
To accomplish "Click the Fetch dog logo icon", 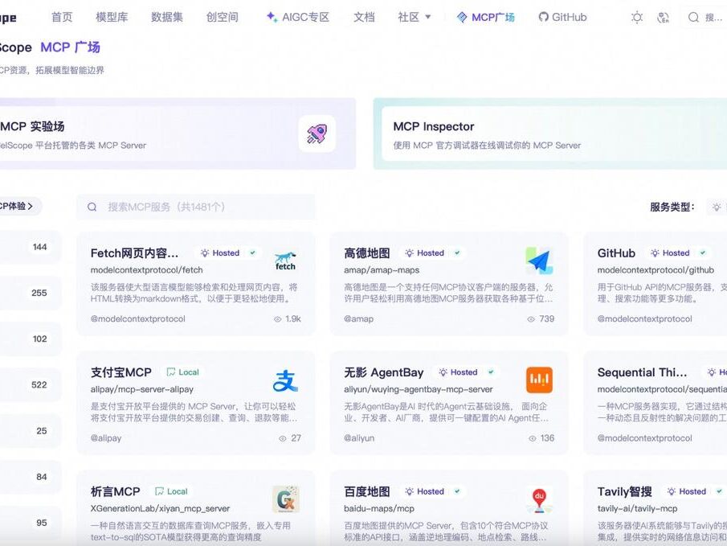I will tap(285, 261).
